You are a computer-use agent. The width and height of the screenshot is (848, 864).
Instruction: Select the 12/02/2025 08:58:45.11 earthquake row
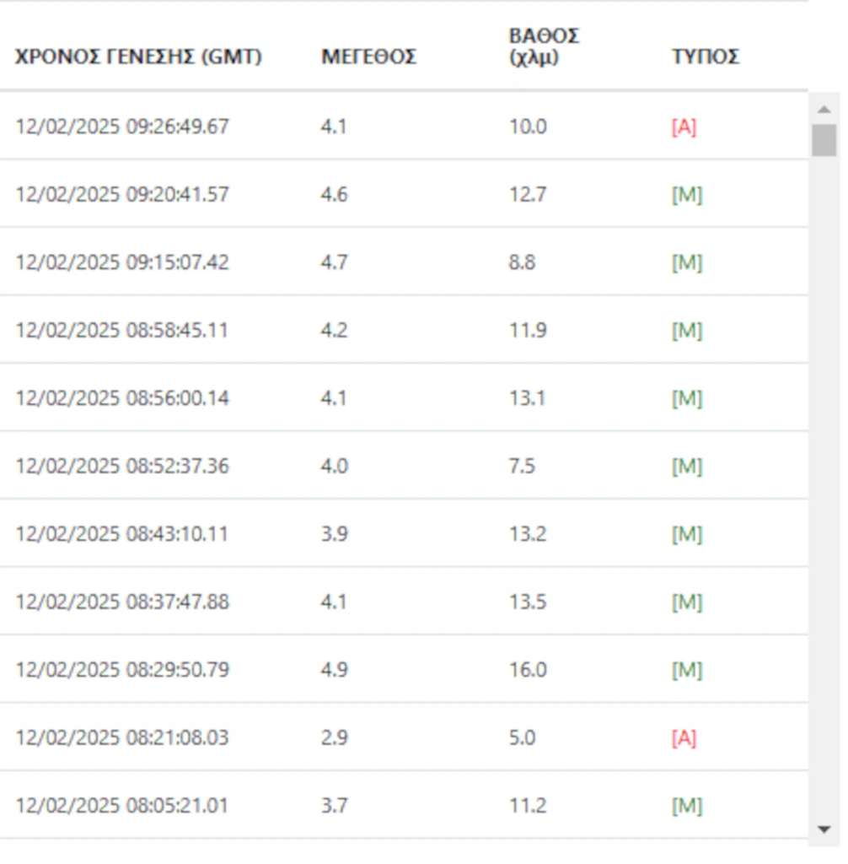point(122,330)
